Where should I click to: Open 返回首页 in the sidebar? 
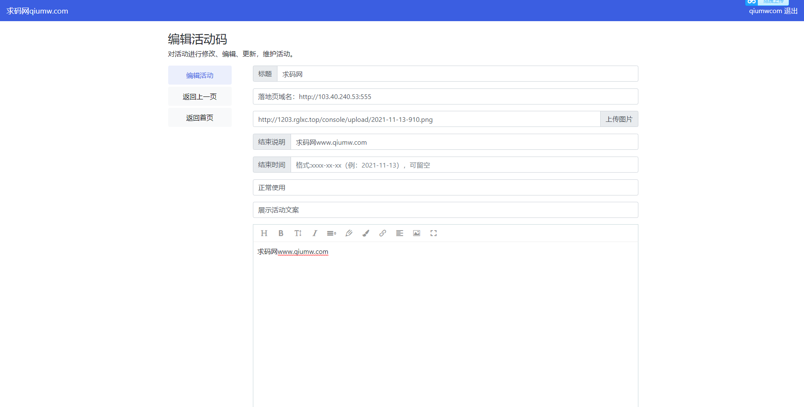tap(200, 118)
